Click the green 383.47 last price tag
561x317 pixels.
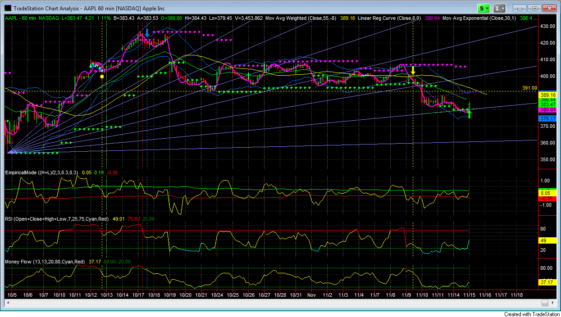tap(548, 104)
